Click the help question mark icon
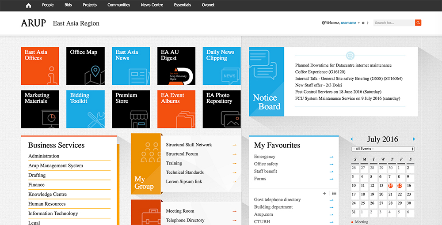This screenshot has width=442, height=225. tap(368, 23)
